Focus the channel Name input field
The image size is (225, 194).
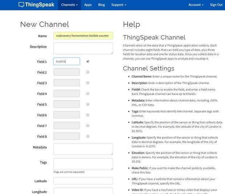pyautogui.click(x=83, y=35)
